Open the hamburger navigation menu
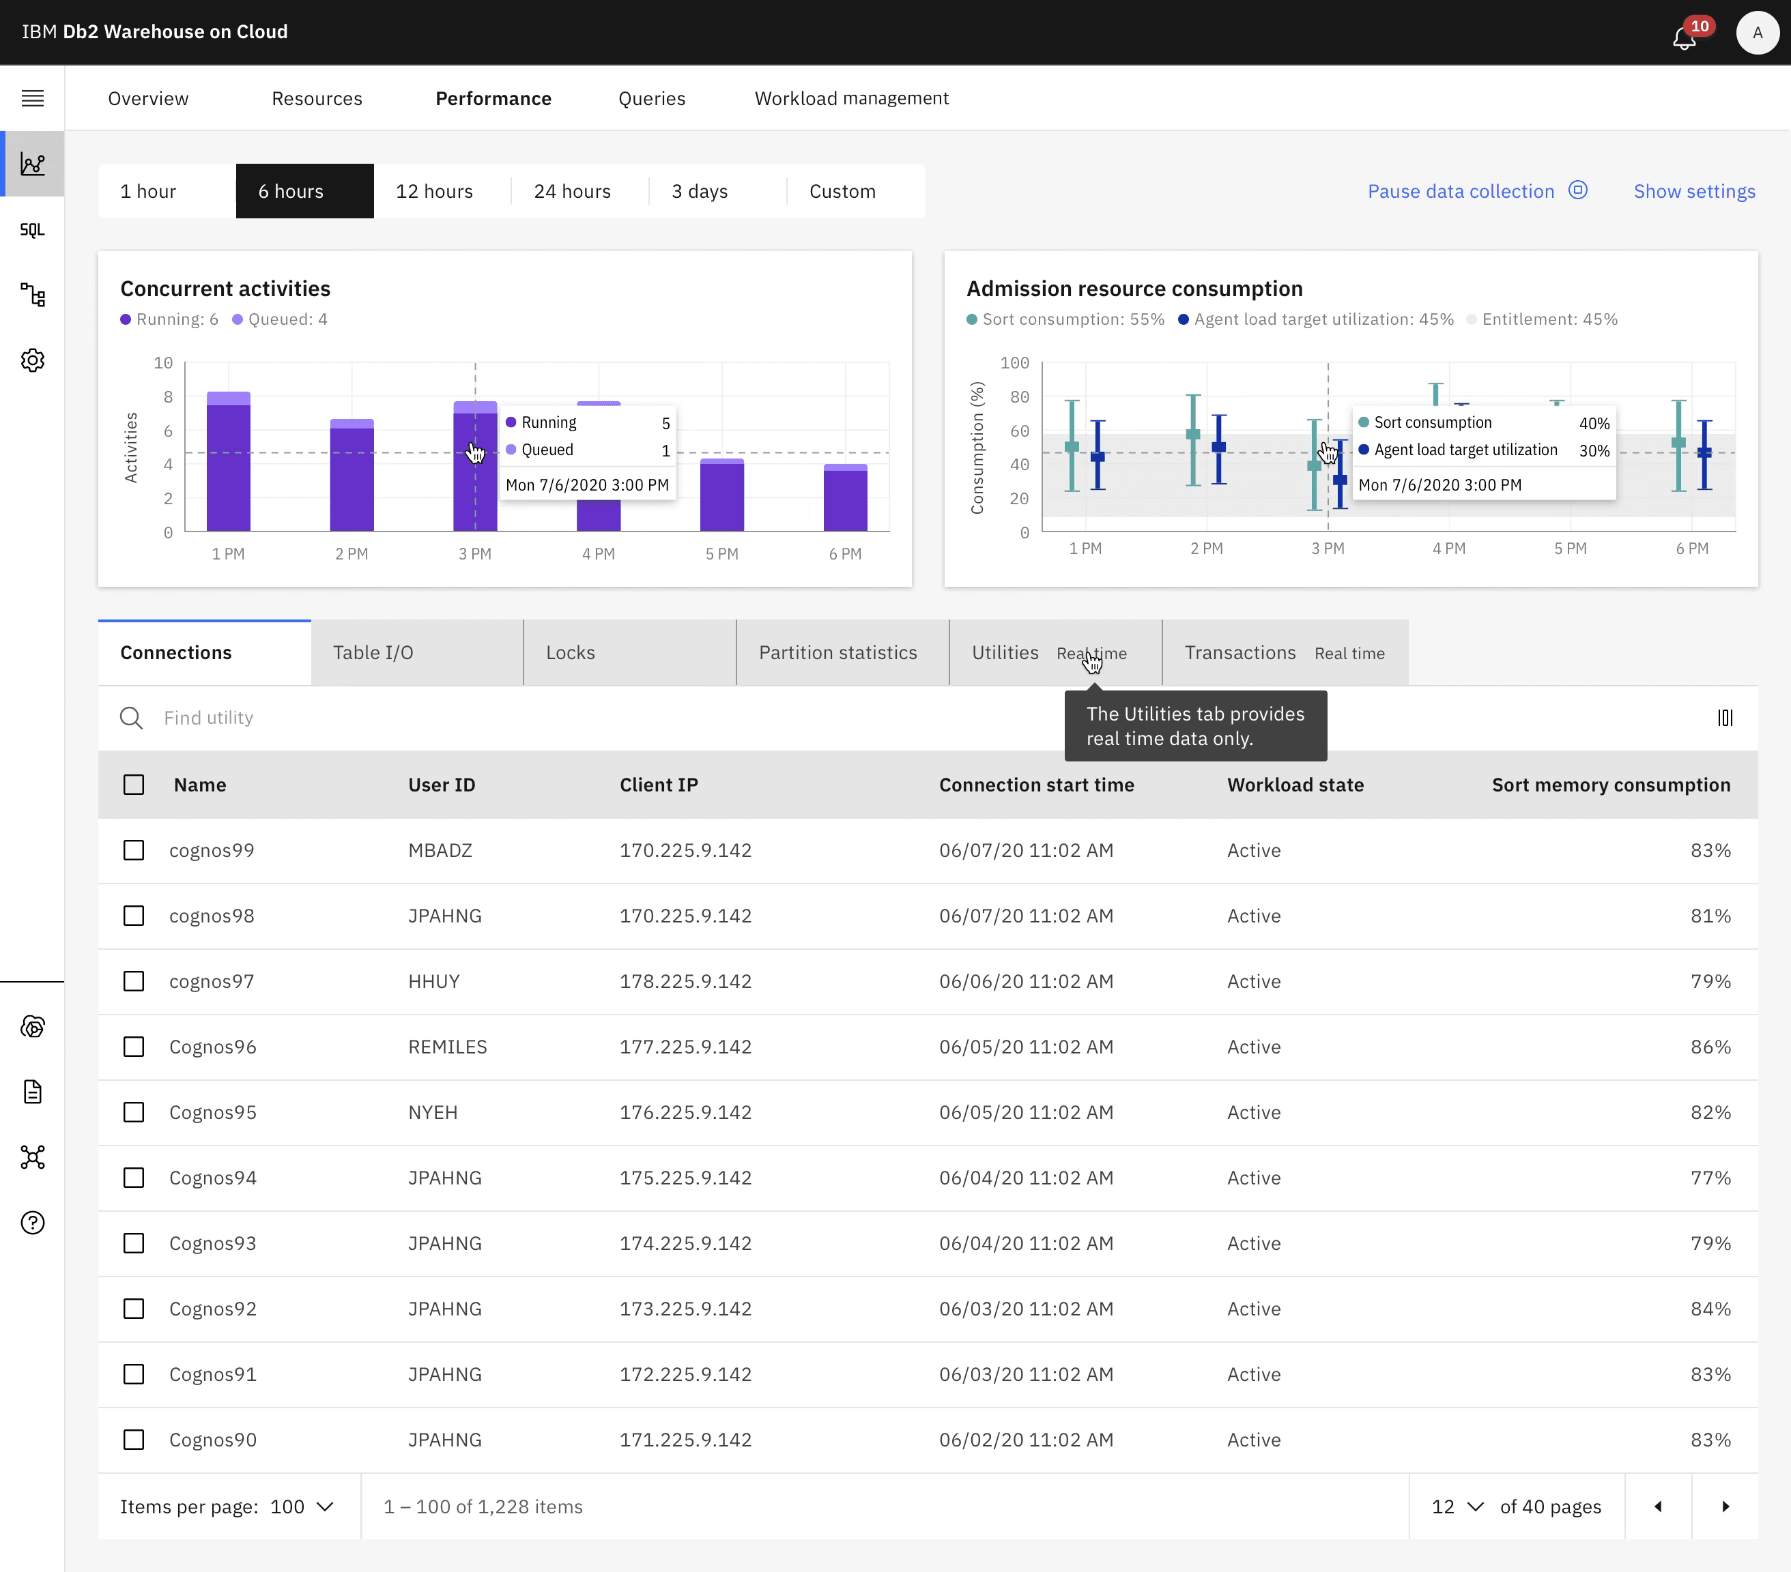The image size is (1791, 1572). pos(32,98)
